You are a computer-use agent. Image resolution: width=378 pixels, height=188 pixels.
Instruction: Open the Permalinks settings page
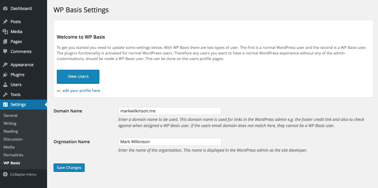click(14, 155)
